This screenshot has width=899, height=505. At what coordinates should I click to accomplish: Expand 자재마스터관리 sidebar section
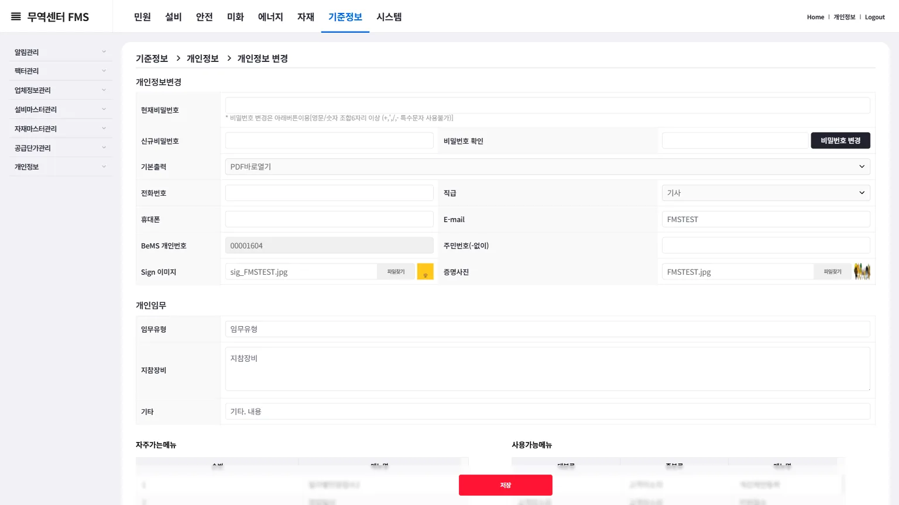click(60, 129)
